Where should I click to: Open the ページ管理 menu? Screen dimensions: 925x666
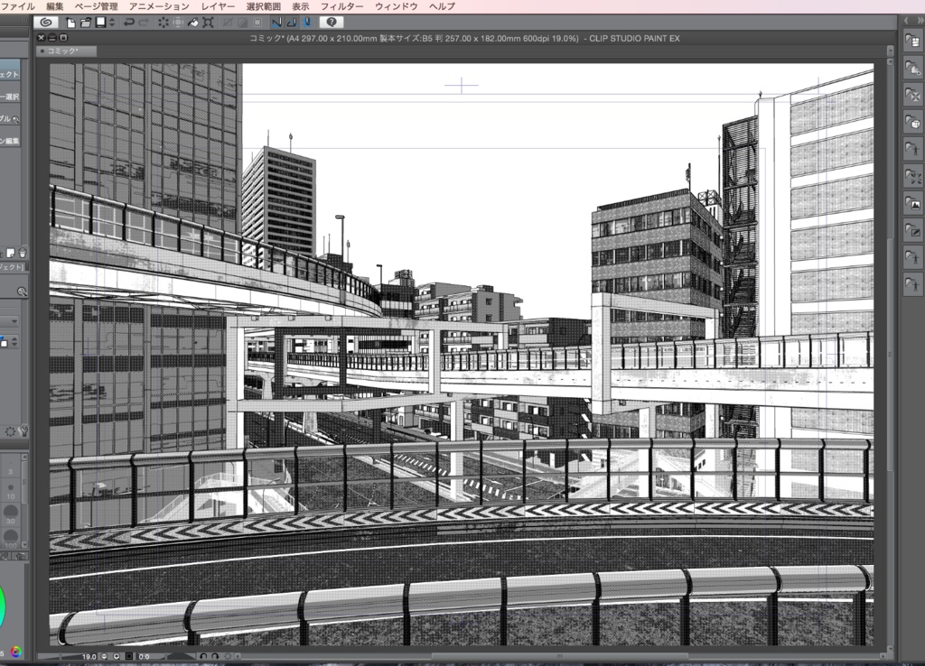coord(96,6)
